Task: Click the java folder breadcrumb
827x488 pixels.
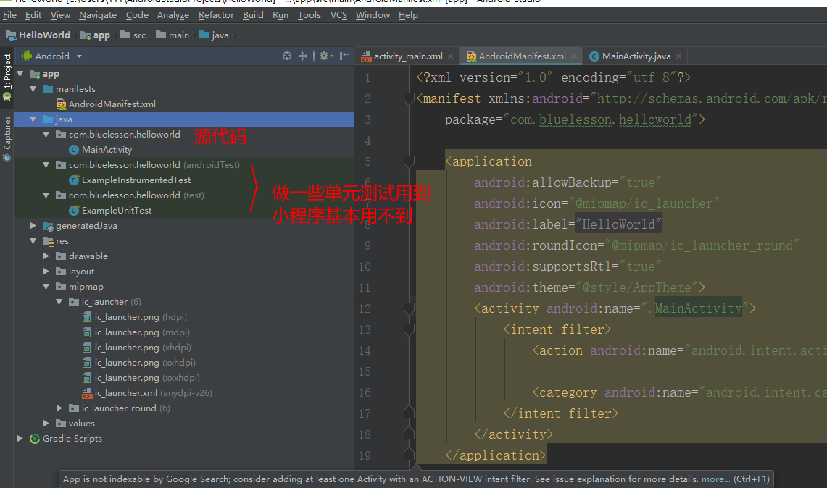Action: tap(214, 35)
